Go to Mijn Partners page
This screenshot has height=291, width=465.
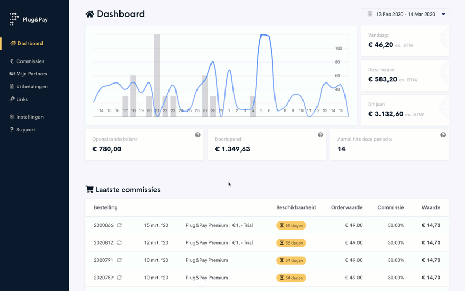pos(31,74)
